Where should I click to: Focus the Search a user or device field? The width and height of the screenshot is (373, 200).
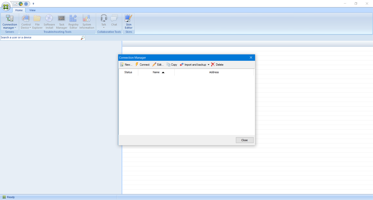(x=40, y=38)
